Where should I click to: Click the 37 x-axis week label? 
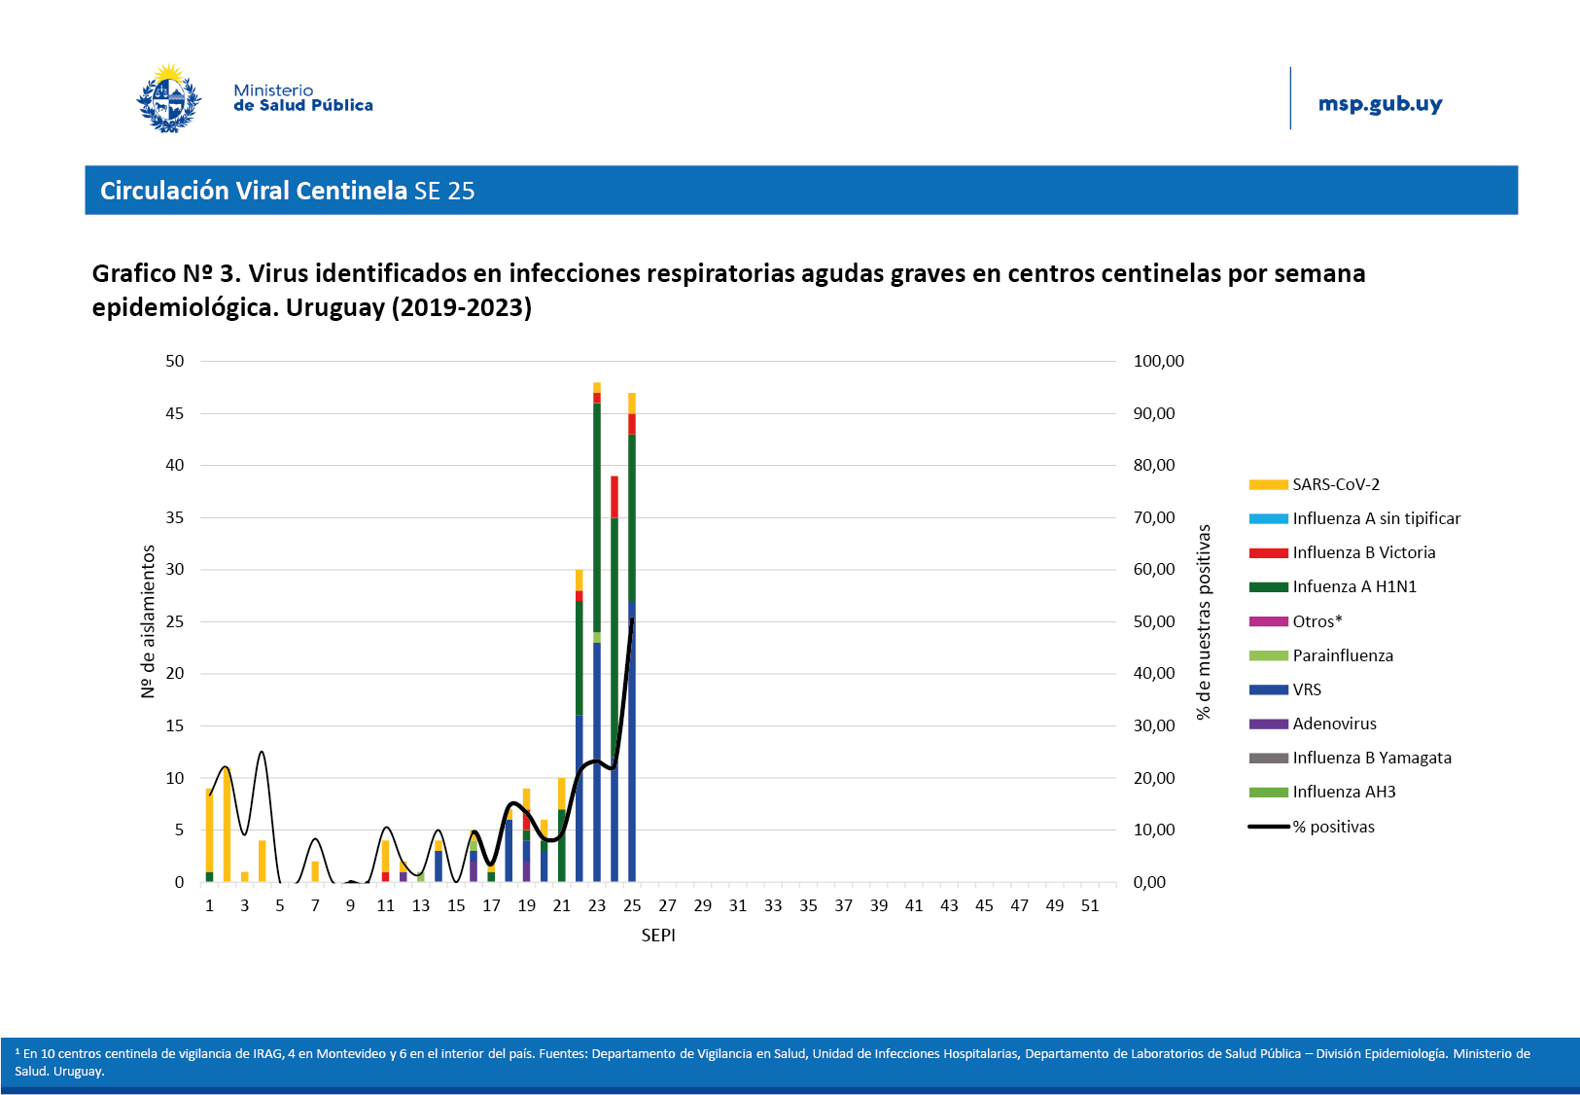(844, 905)
